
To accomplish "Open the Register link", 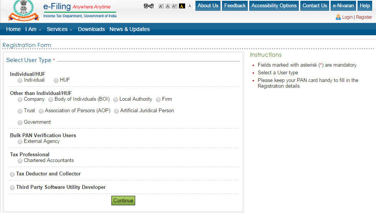I will (x=364, y=17).
